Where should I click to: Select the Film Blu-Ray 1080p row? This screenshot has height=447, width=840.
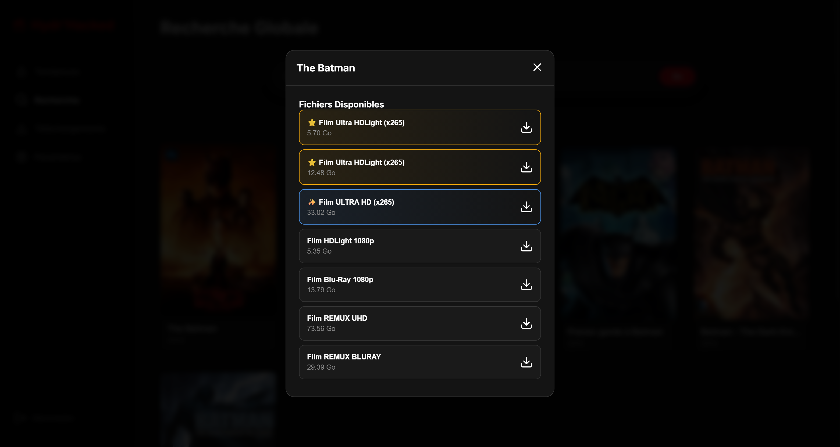(420, 285)
